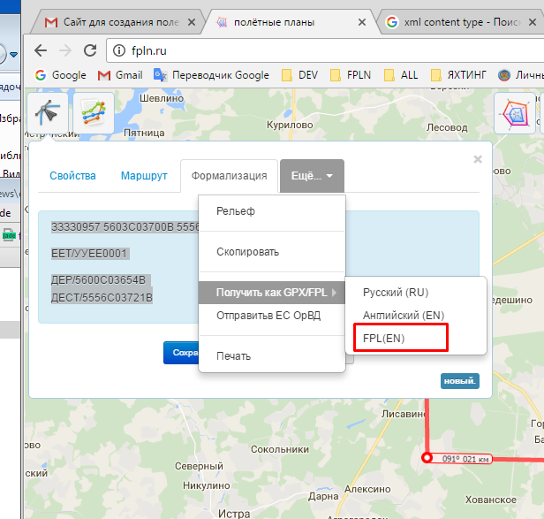
Task: Expand the Ещё dropdown menu
Action: (x=312, y=176)
